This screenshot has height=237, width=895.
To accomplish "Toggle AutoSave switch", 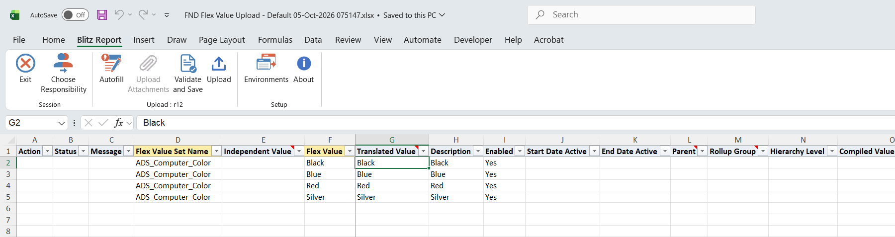I will click(x=75, y=15).
